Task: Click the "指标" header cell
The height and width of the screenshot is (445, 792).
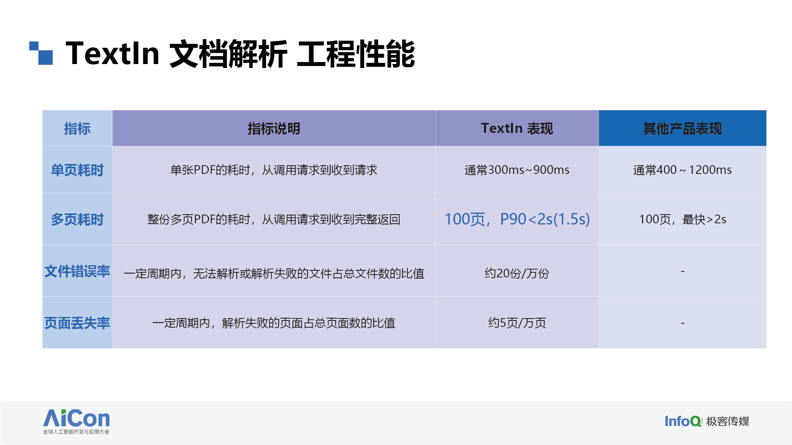Action: [77, 128]
